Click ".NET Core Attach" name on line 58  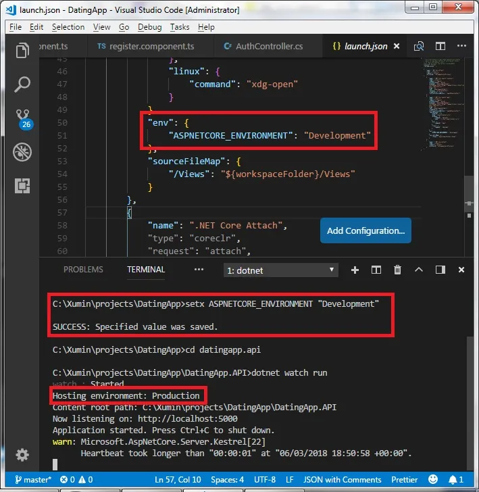pyautogui.click(x=236, y=225)
